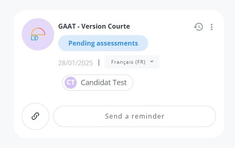Open language selector showing Français
Viewport: 235px width, 148px height.
pos(132,62)
